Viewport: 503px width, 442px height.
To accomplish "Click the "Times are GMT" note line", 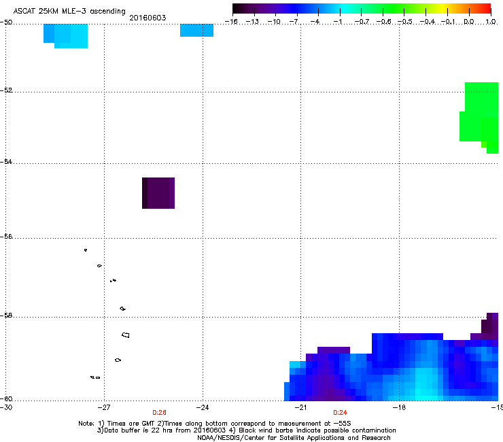I will (x=215, y=424).
